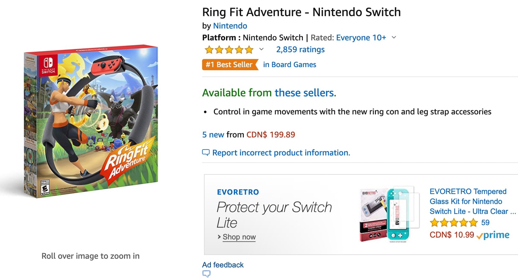Screen dimensions: 518x278
Task: Click the speech bubble icon beside Report incorrect information
Action: pos(206,152)
